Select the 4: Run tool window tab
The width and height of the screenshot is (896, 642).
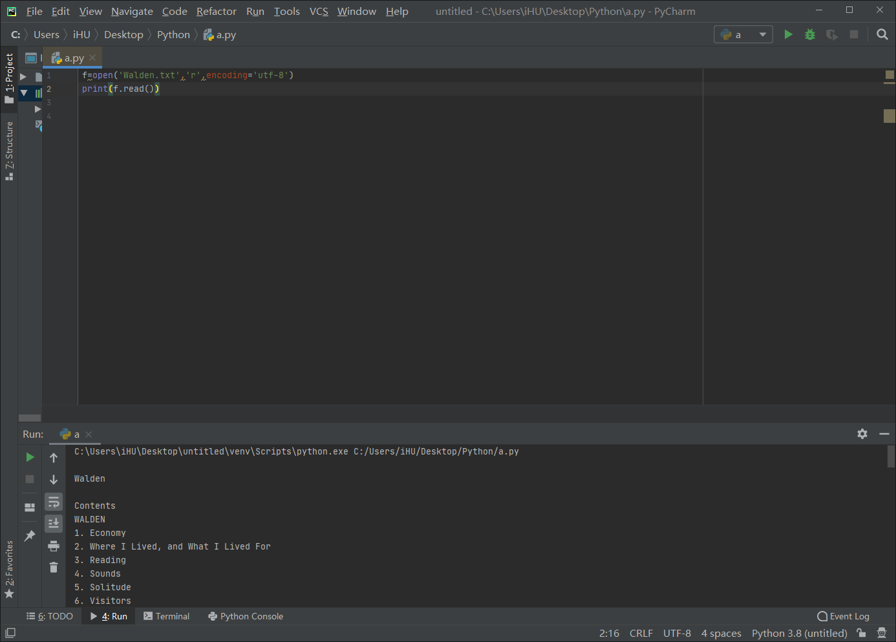109,616
